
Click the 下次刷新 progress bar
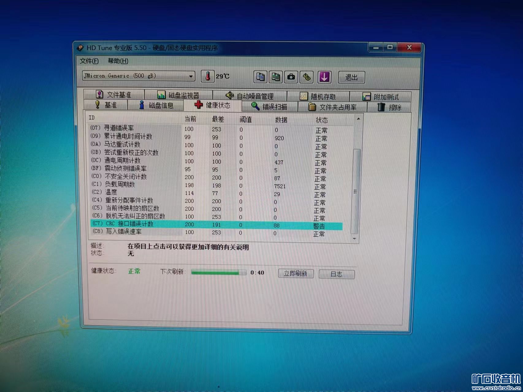[219, 272]
